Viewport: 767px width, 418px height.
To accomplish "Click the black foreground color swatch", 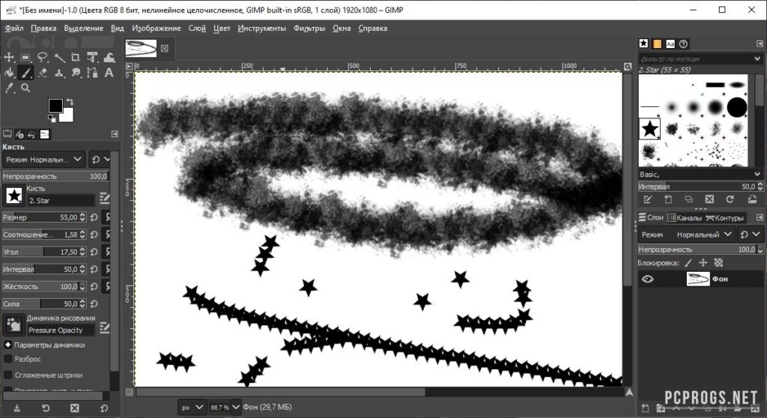I will pyautogui.click(x=55, y=105).
